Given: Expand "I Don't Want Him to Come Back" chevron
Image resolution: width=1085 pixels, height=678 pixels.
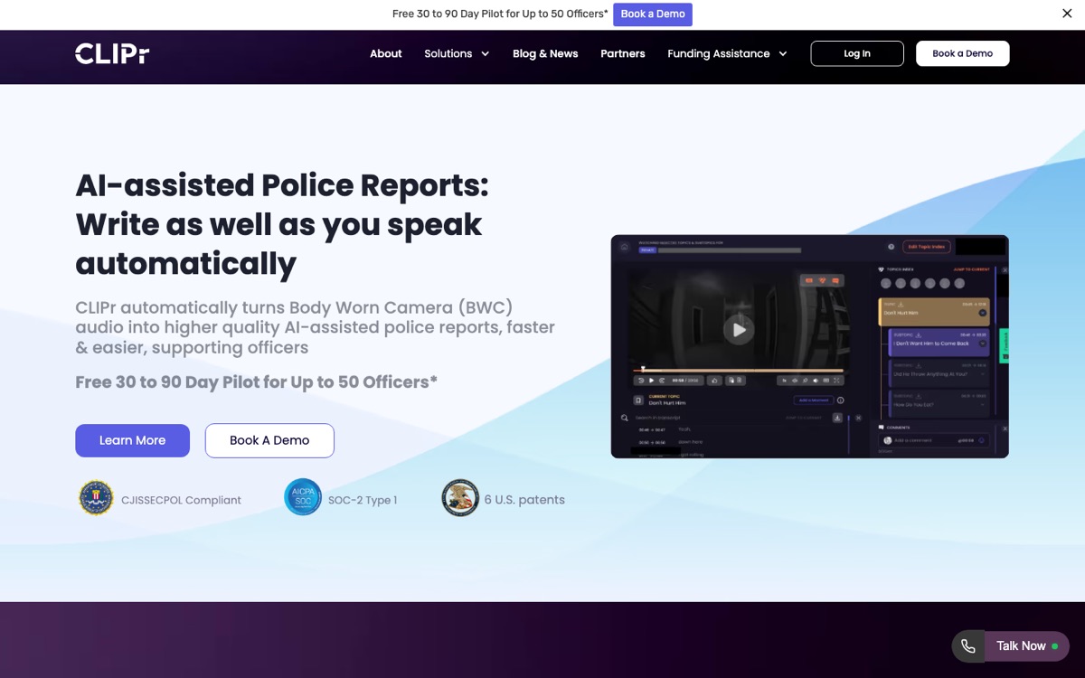Looking at the screenshot, I should (983, 344).
